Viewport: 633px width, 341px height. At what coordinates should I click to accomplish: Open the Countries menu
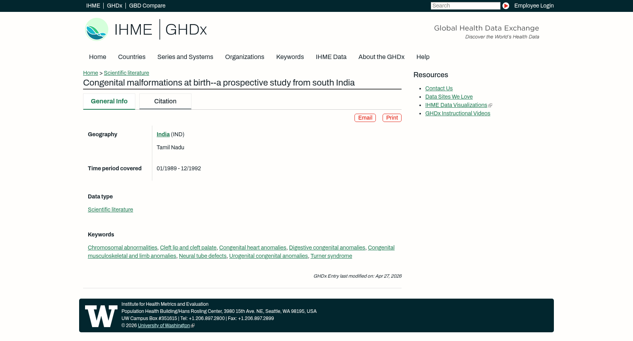click(x=132, y=57)
